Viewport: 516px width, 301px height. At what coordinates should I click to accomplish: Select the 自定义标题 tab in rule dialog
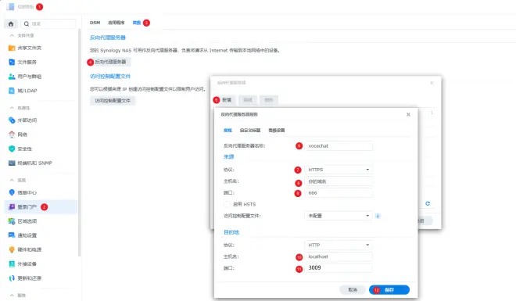click(250, 131)
